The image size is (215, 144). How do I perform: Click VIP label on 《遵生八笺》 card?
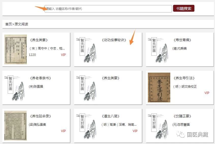coord(135,131)
